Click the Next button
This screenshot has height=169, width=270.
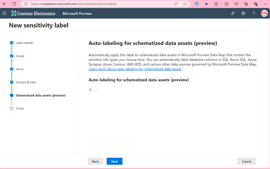click(x=114, y=161)
